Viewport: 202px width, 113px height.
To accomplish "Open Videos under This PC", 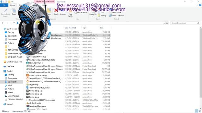I will click(9, 92).
